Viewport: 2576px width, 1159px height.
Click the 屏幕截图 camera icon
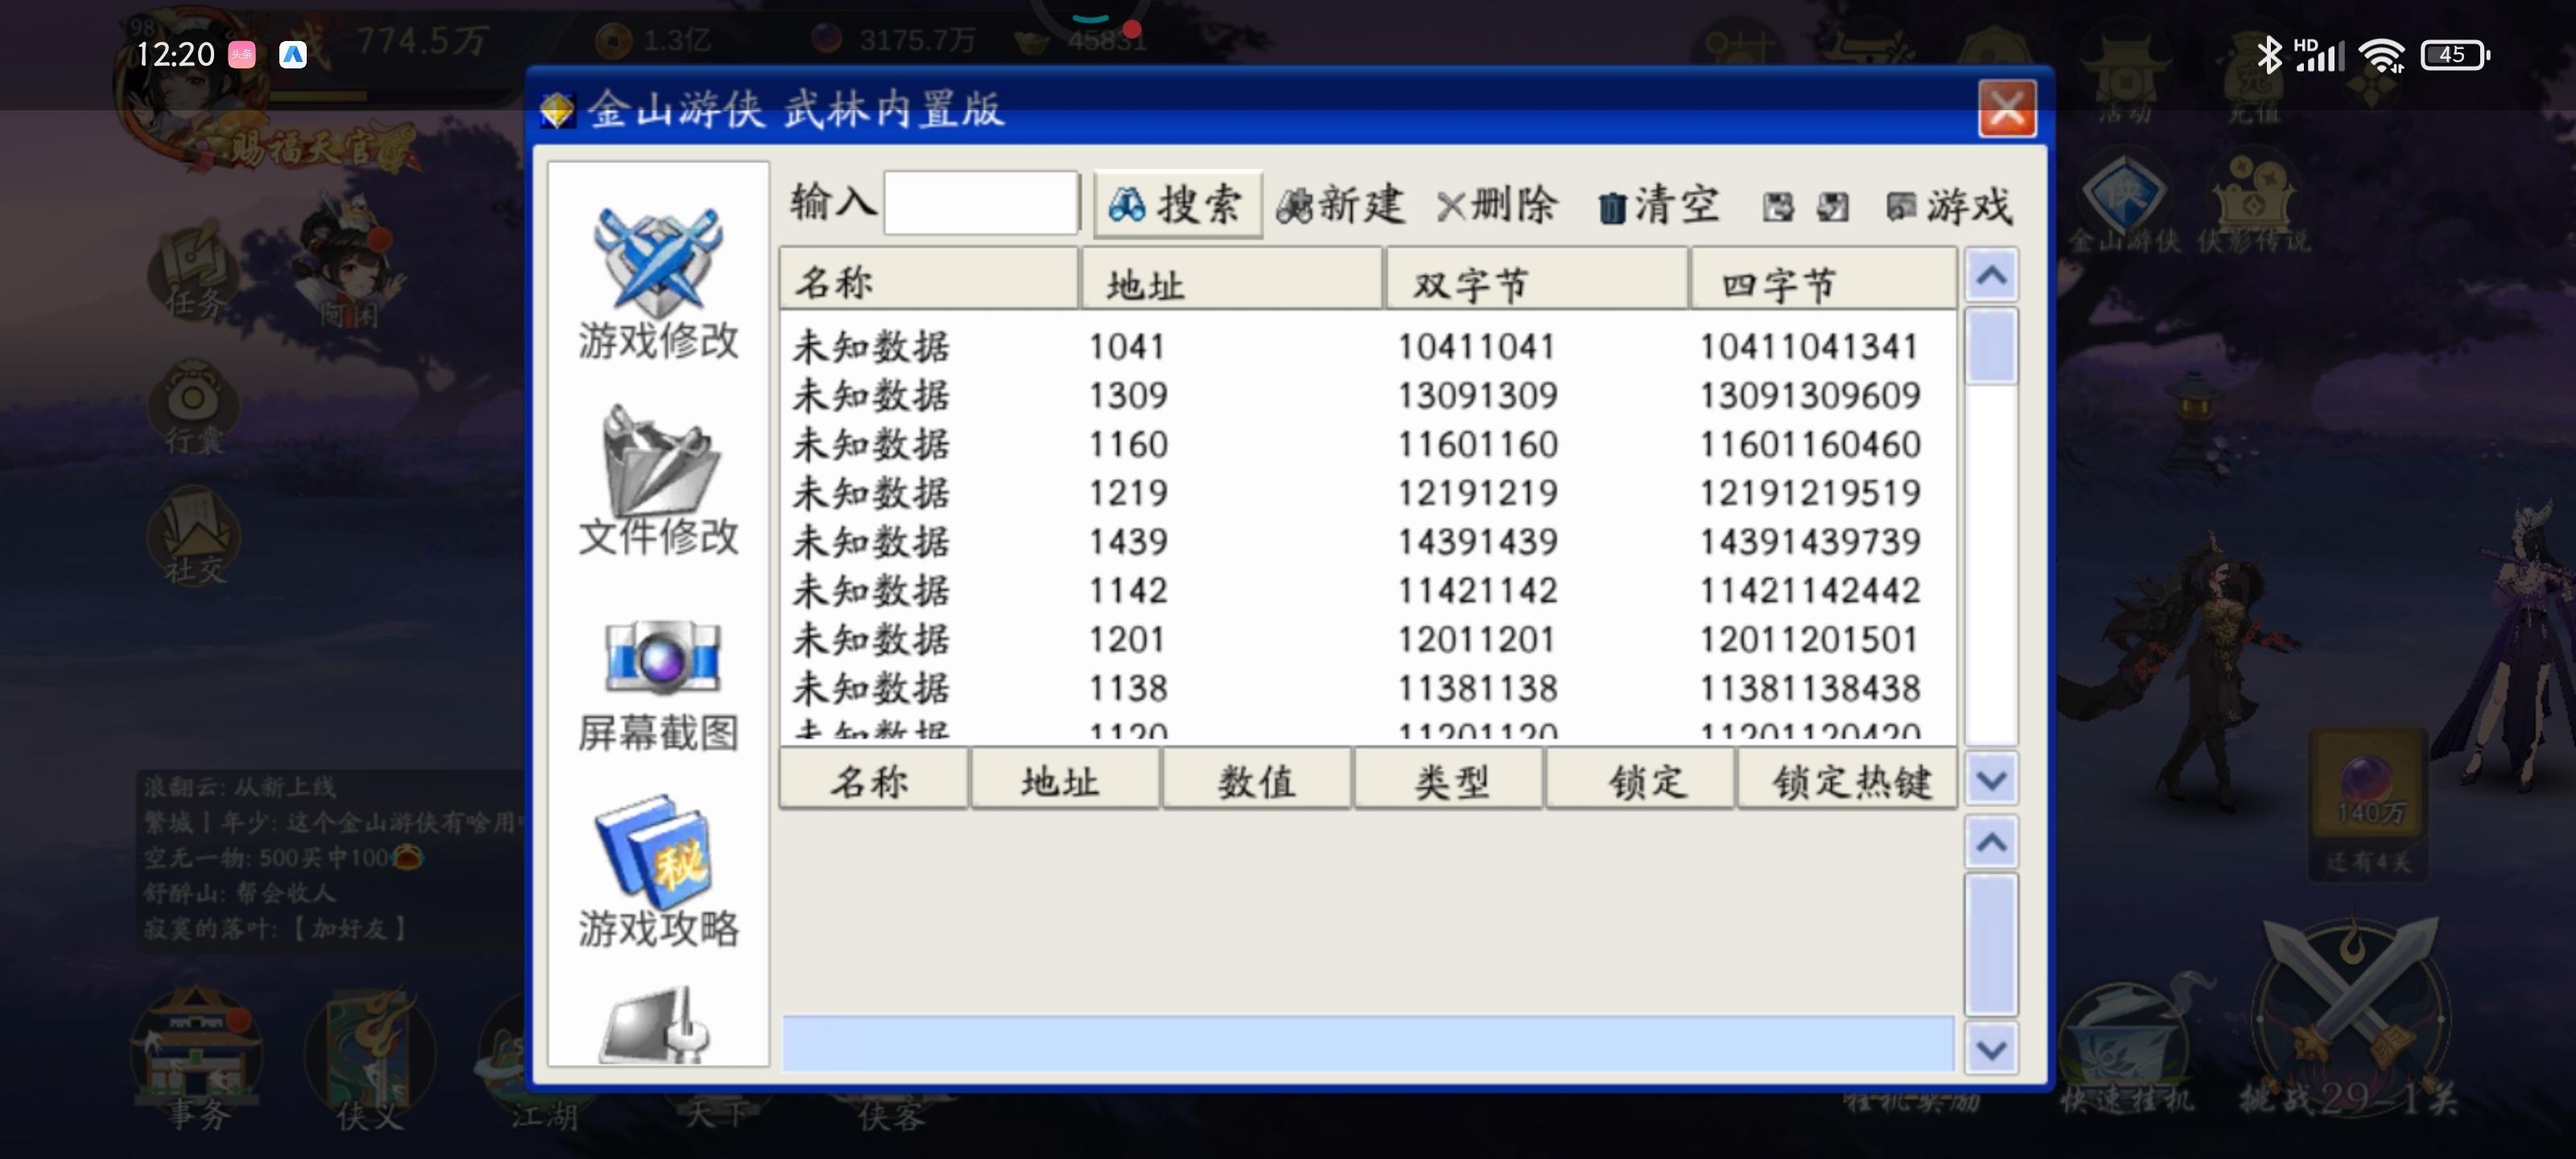click(x=660, y=657)
